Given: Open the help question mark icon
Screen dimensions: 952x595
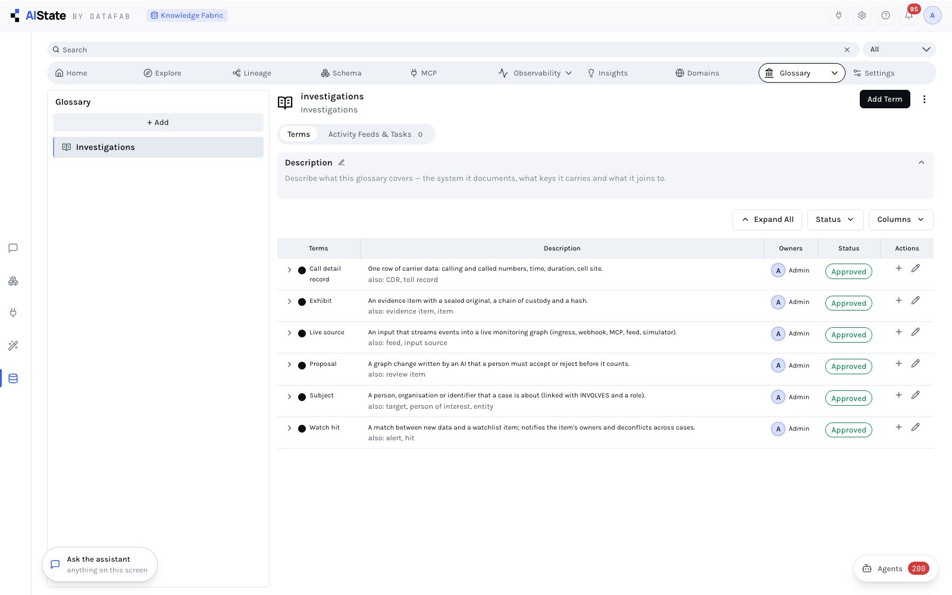Looking at the screenshot, I should pyautogui.click(x=885, y=15).
